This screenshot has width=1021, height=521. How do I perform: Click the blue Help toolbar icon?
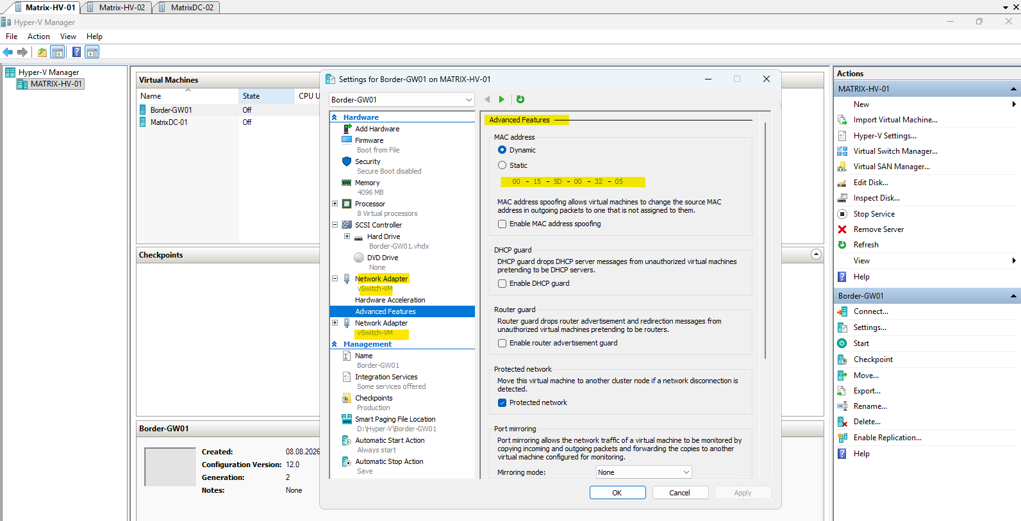coord(77,53)
